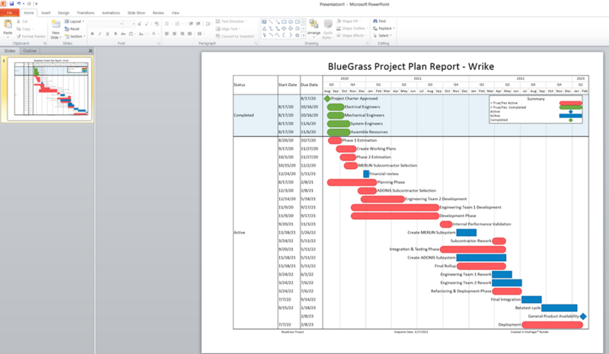Viewport: 609px width, 354px height.
Task: Open Drawing Format Shape dialog launcher
Action: [x=367, y=43]
